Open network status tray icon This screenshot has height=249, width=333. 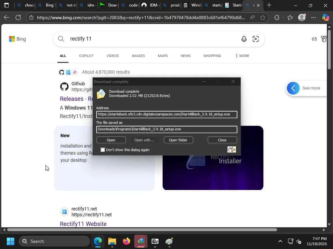(x=290, y=241)
